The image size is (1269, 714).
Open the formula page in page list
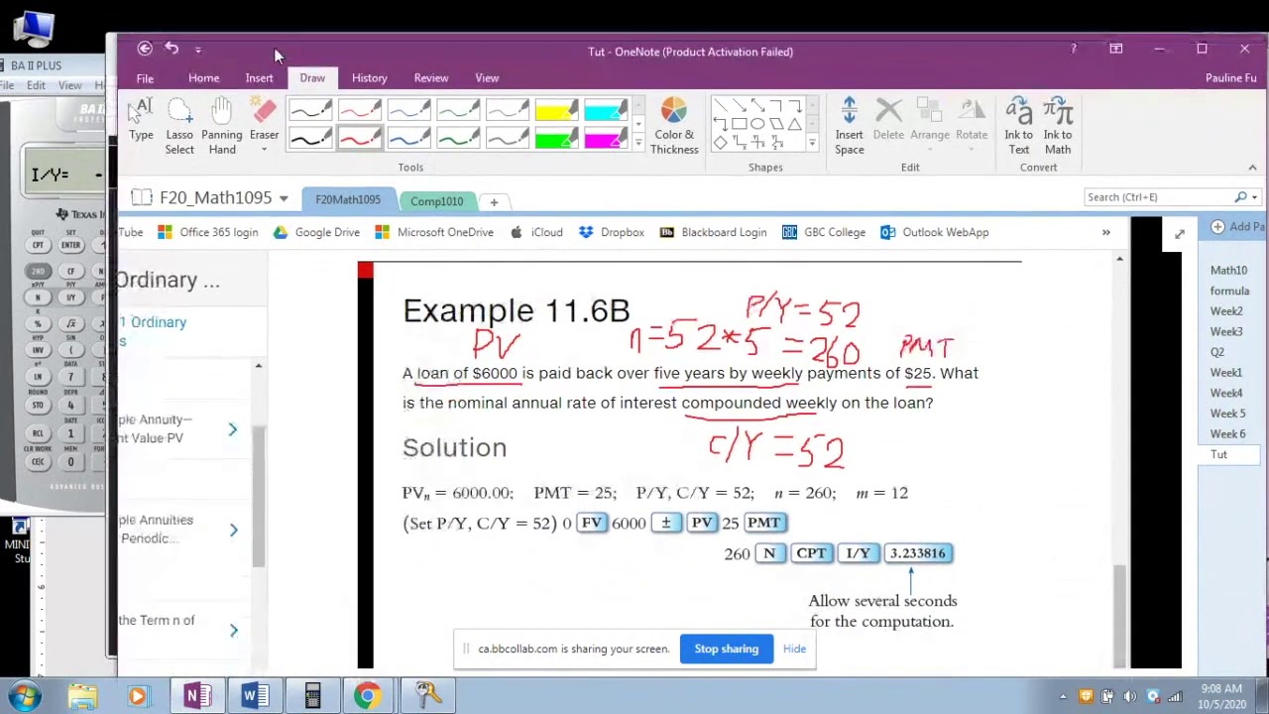tap(1229, 291)
